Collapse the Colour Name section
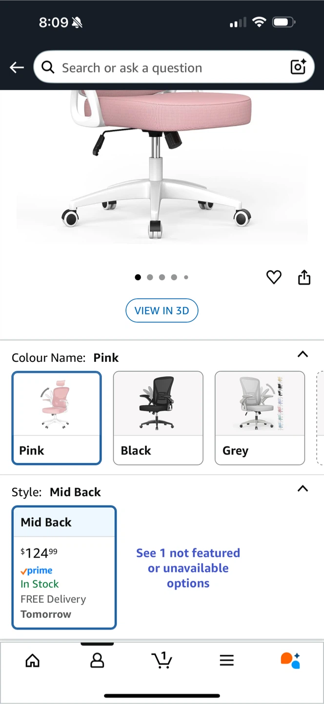 tap(303, 354)
